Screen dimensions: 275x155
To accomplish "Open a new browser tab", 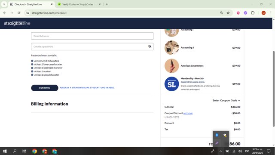I will tap(107, 4).
